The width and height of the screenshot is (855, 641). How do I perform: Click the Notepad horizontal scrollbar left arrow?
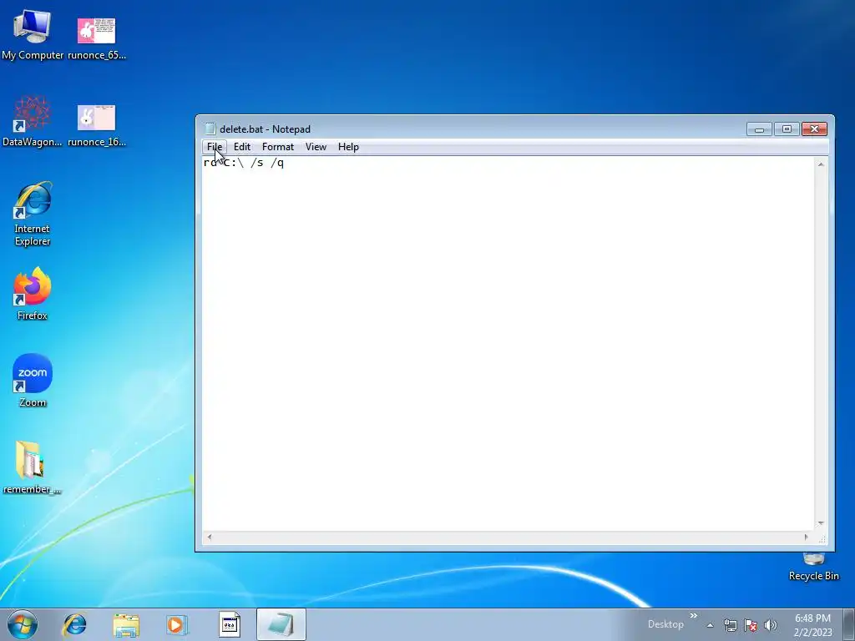[210, 538]
